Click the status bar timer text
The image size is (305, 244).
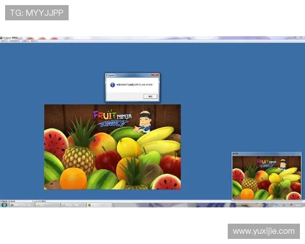[10, 201]
